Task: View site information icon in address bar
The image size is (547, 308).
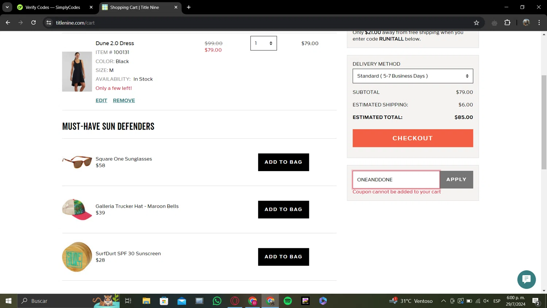Action: pyautogui.click(x=49, y=23)
